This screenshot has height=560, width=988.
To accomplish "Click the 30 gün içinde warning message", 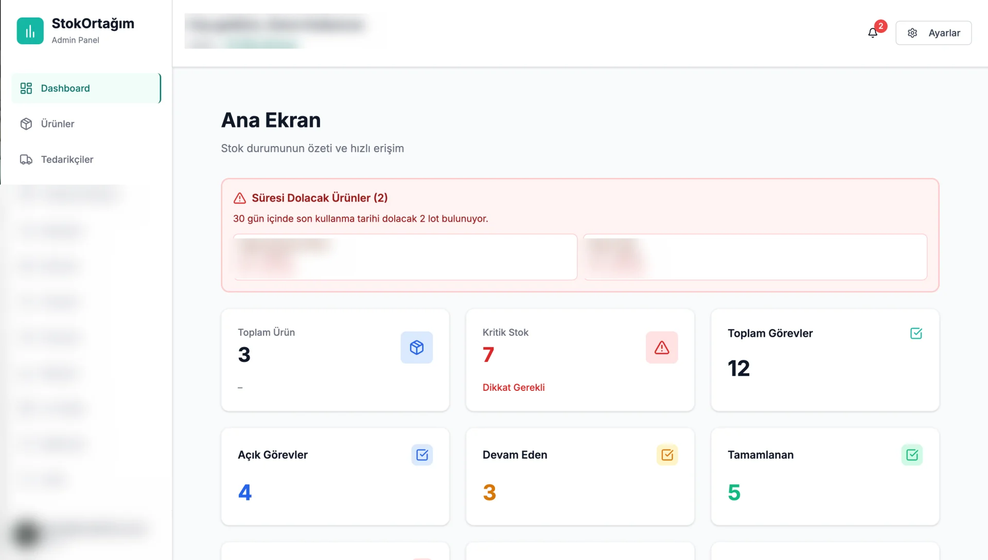I will coord(361,219).
